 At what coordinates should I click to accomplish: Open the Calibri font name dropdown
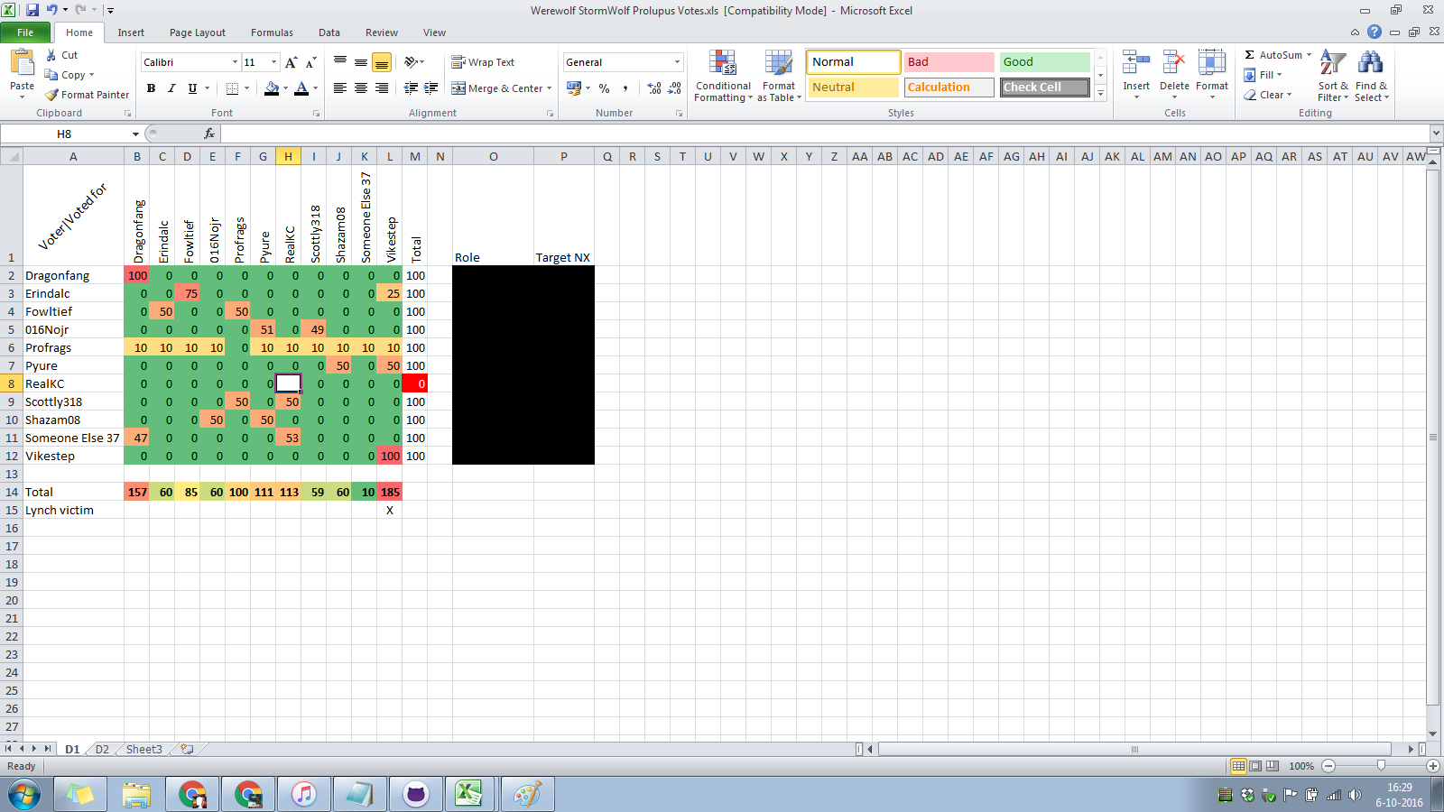click(235, 62)
